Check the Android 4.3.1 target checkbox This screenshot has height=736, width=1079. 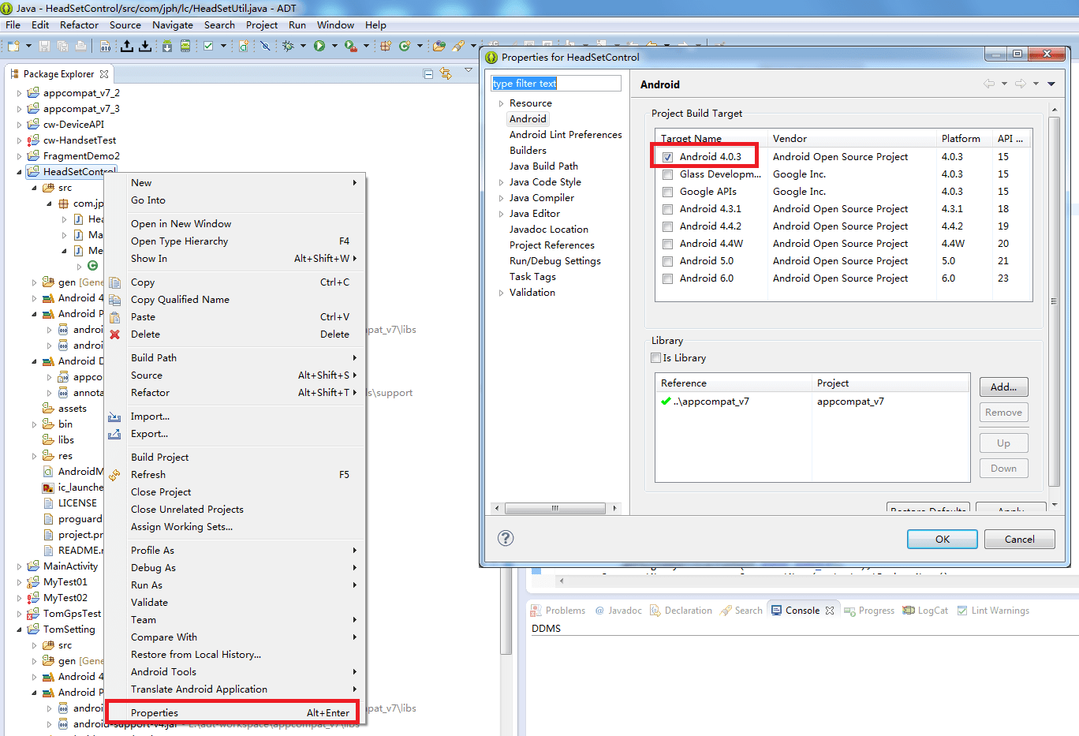[668, 209]
